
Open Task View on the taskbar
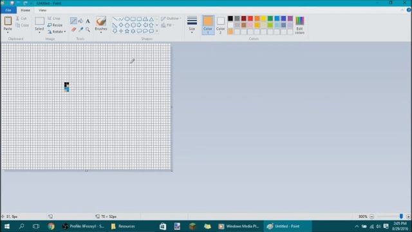(36, 226)
